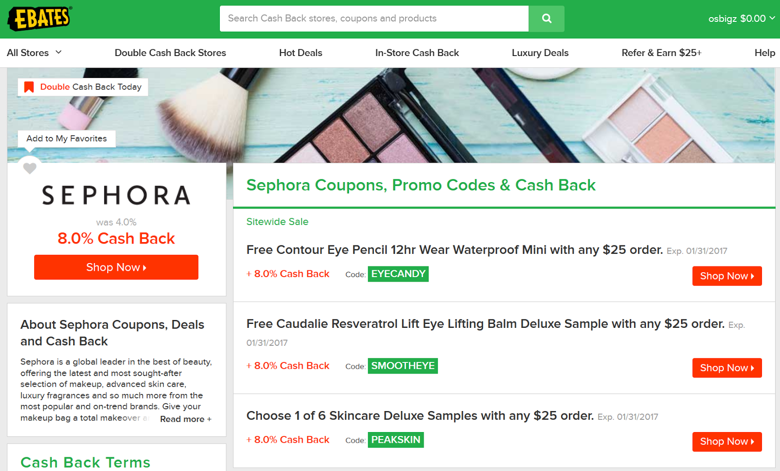The image size is (780, 471).
Task: Expand the osbigz account dropdown arrow
Action: [772, 18]
